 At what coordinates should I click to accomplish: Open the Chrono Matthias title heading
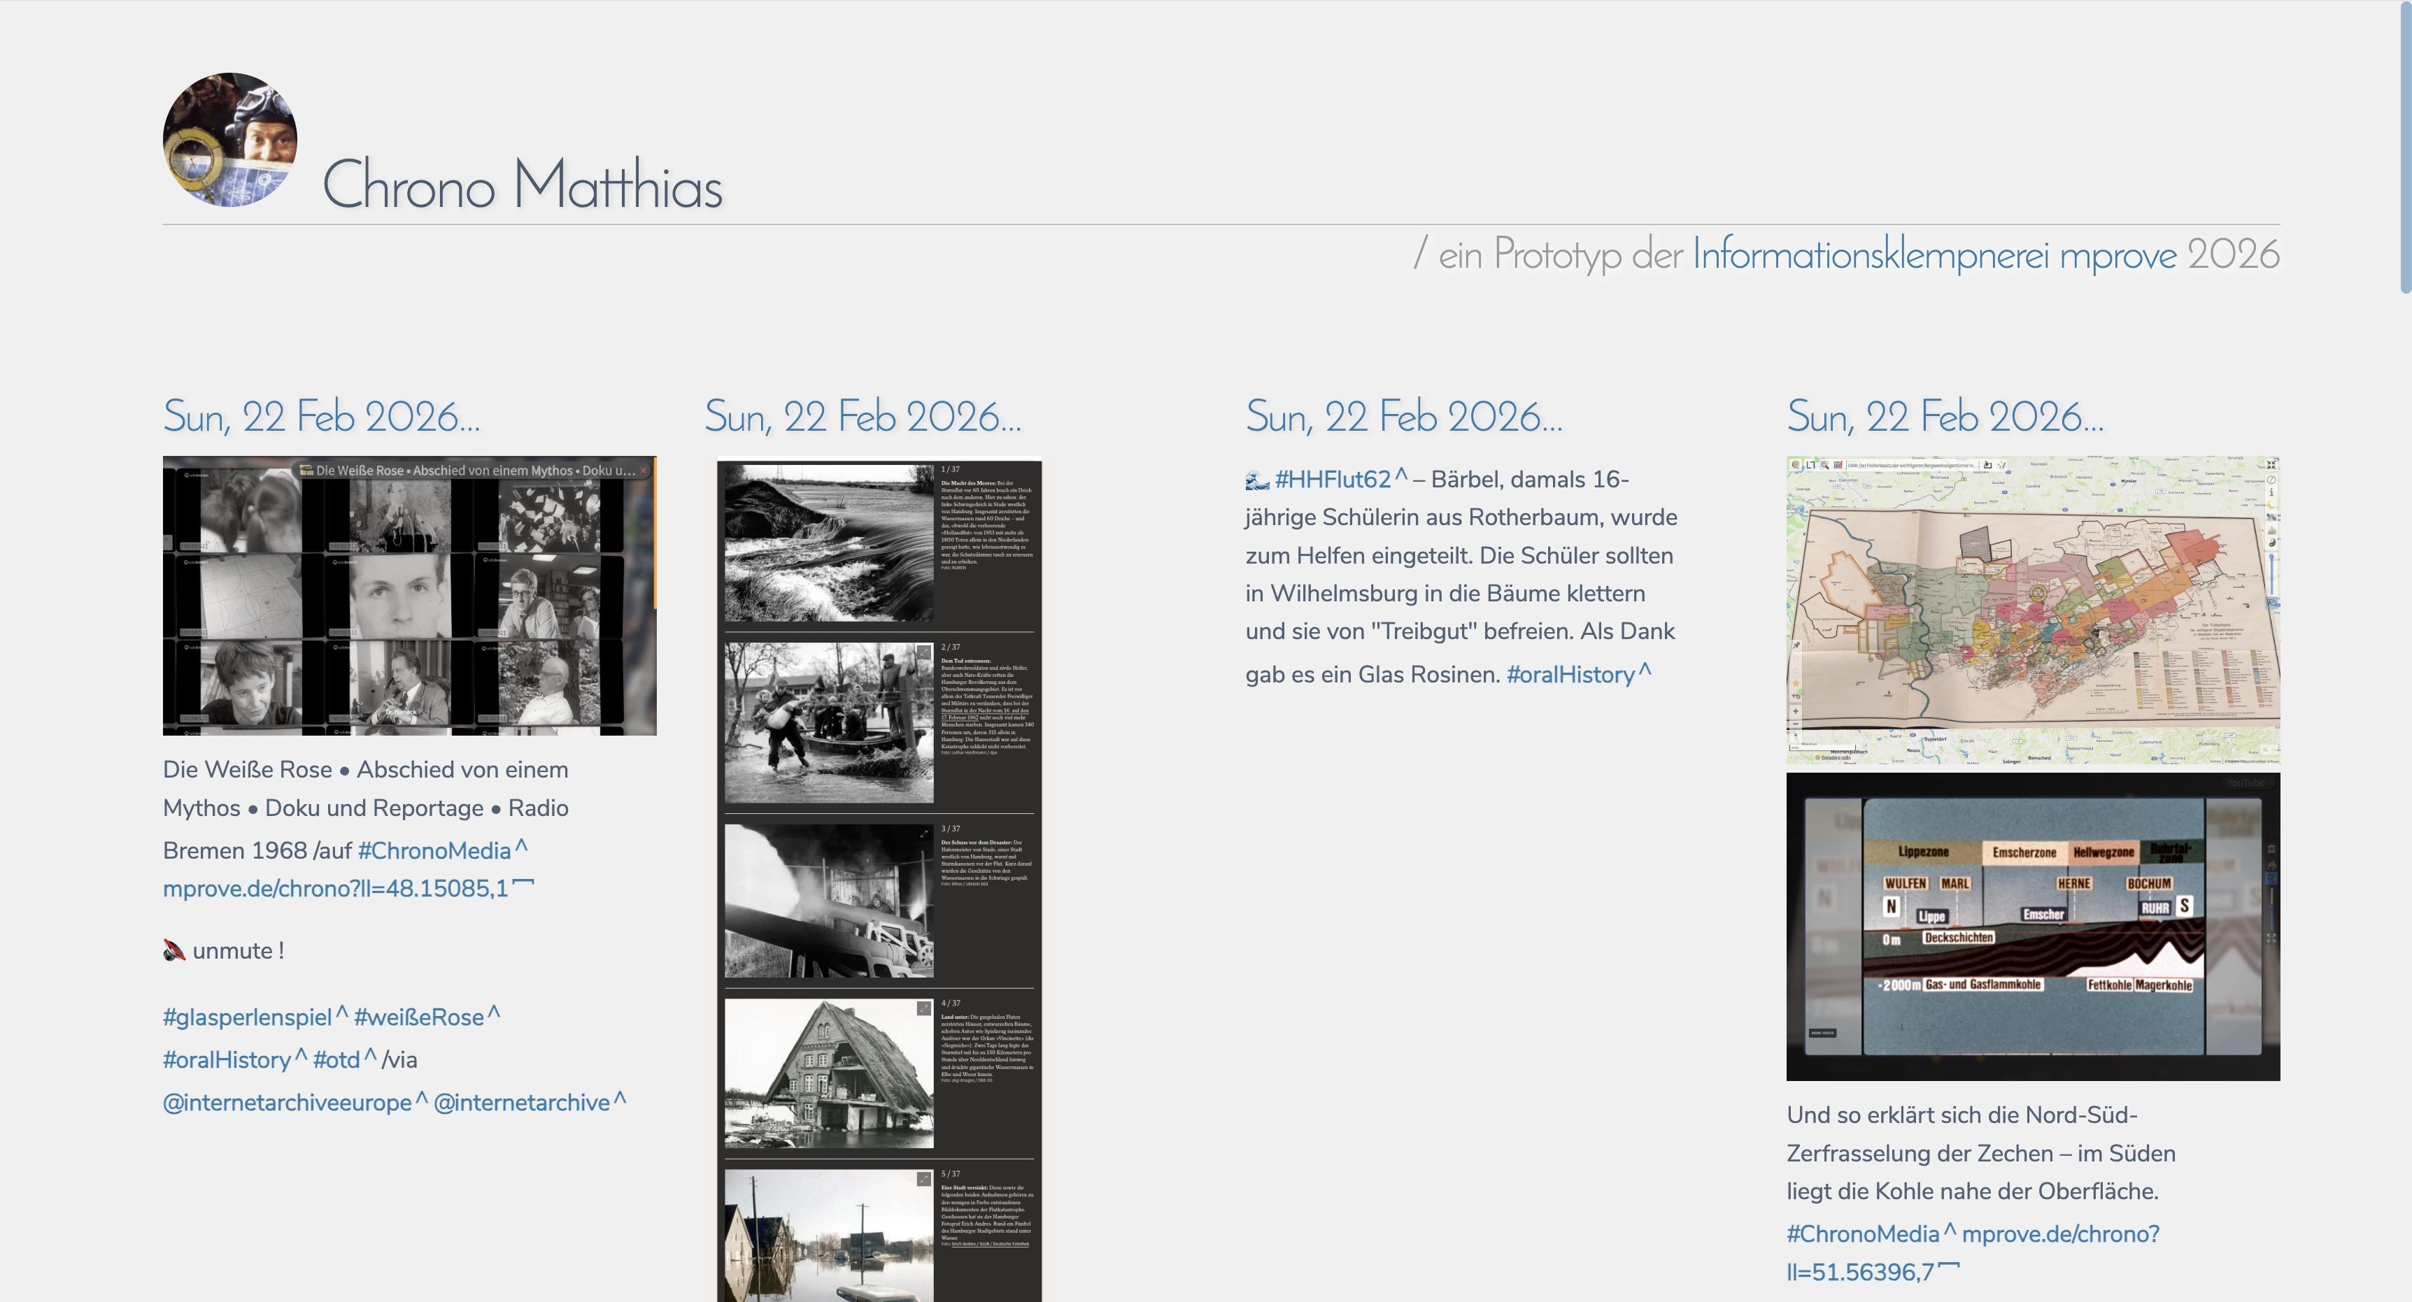tap(523, 185)
